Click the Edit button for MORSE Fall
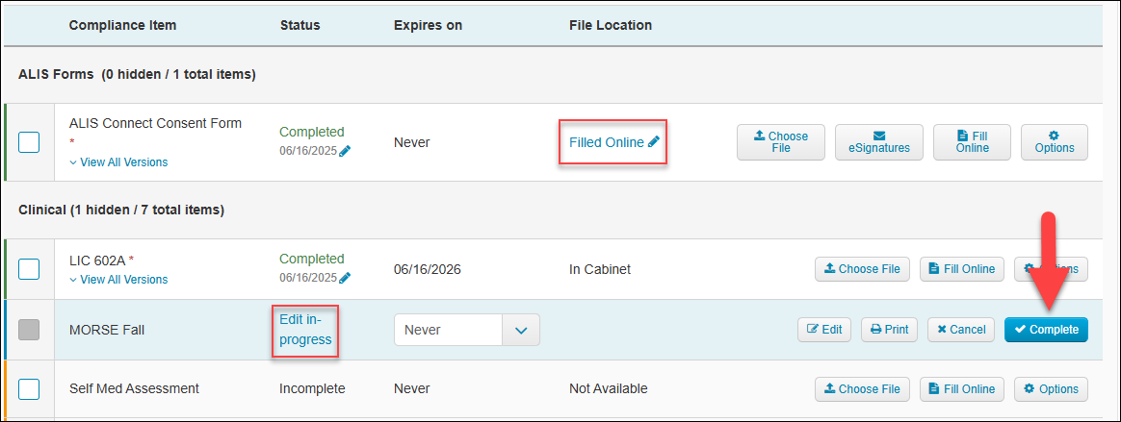Image resolution: width=1121 pixels, height=422 pixels. coord(824,329)
